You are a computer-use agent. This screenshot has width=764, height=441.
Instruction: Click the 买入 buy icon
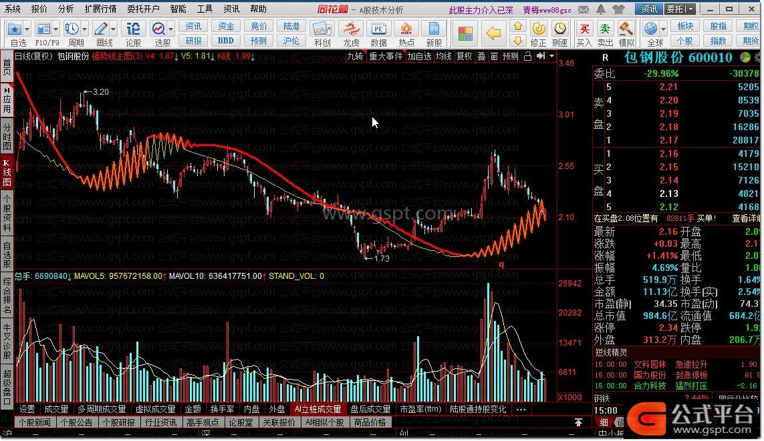point(584,29)
